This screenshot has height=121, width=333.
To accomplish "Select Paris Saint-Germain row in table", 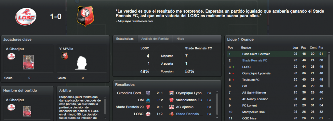I will (x=277, y=54).
